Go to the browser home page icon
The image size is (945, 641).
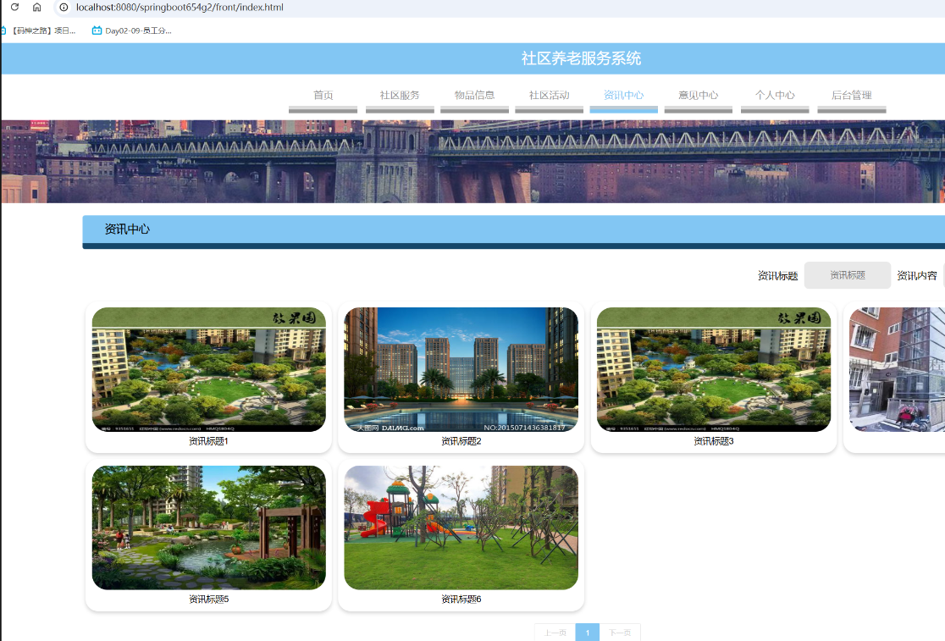[36, 8]
